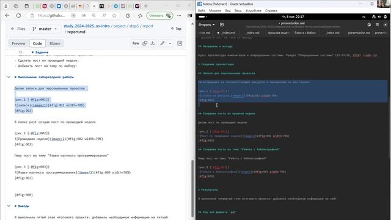Download the raw file
This screenshot has width=391, height=220.
pos(153,43)
